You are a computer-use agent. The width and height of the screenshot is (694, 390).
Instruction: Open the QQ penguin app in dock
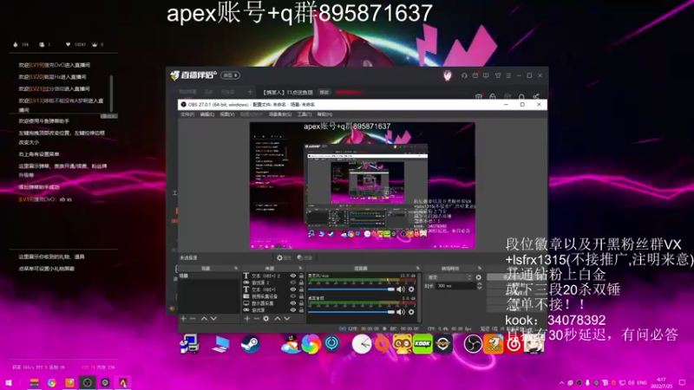291,343
